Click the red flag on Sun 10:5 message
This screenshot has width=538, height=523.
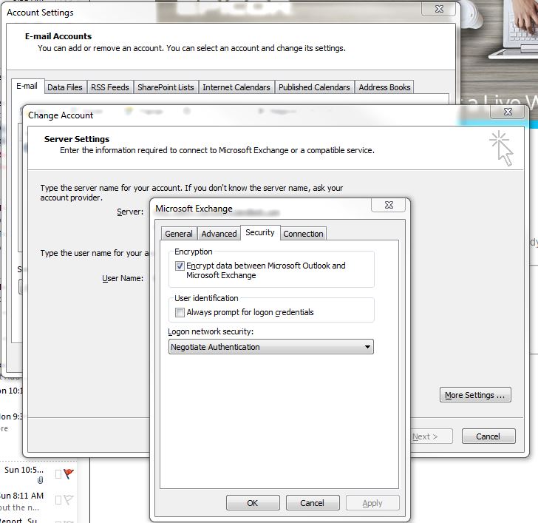click(69, 473)
